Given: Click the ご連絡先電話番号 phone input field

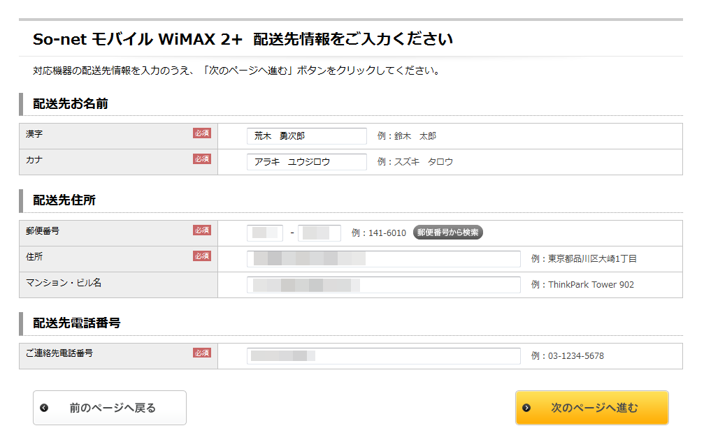Looking at the screenshot, I should pos(383,356).
